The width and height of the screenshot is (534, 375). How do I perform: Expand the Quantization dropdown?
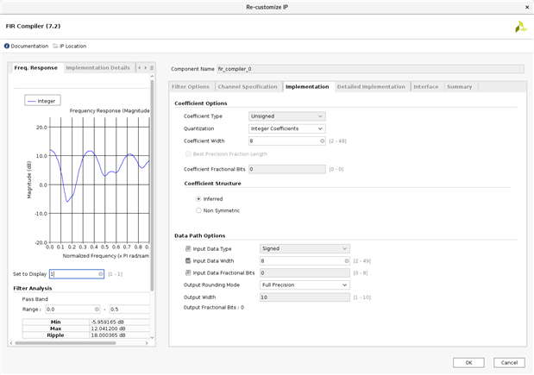[286, 128]
